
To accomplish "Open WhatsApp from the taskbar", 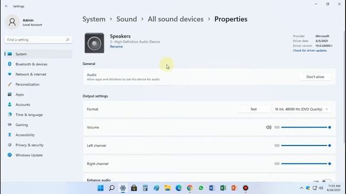I will [x=201, y=188].
